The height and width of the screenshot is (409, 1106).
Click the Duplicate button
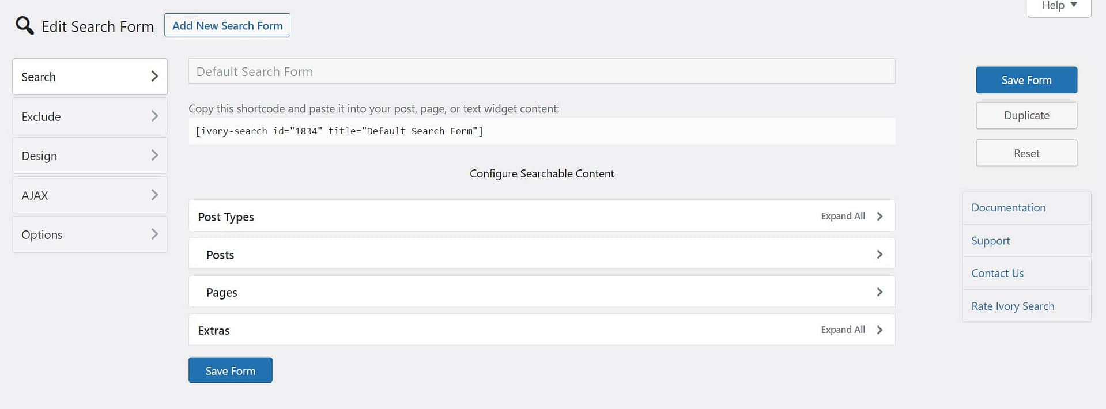pyautogui.click(x=1026, y=115)
